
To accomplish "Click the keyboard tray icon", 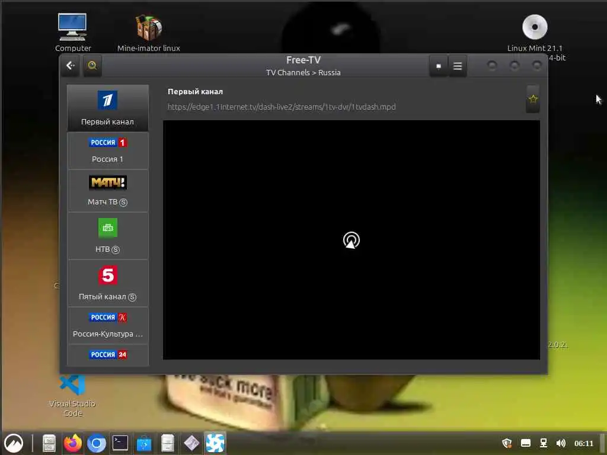I will [x=526, y=443].
